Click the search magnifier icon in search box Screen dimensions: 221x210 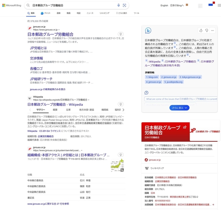pos(28,5)
